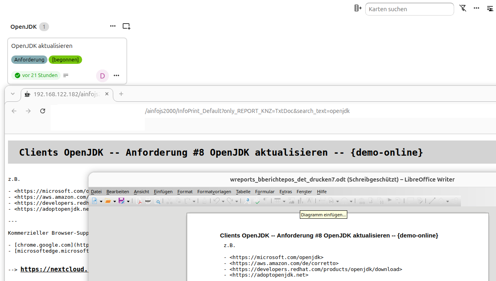Go forward in the browser
This screenshot has width=496, height=281.
tap(28, 111)
